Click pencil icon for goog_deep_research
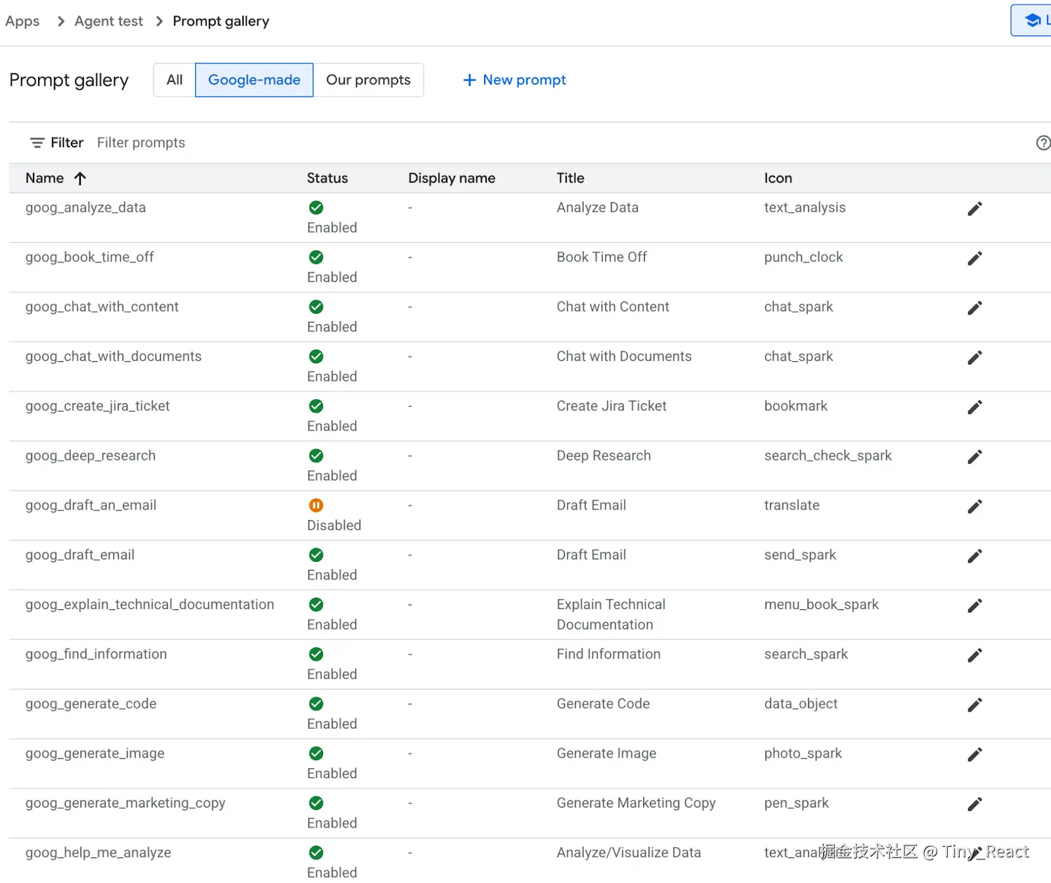The image size is (1051, 883). click(975, 457)
